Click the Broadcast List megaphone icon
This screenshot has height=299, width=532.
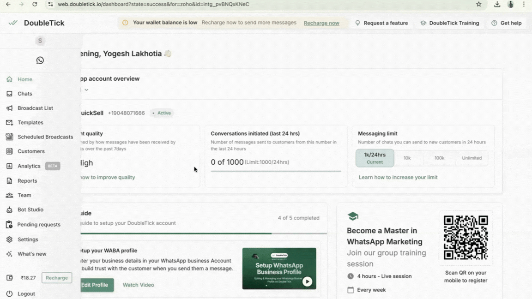9,108
